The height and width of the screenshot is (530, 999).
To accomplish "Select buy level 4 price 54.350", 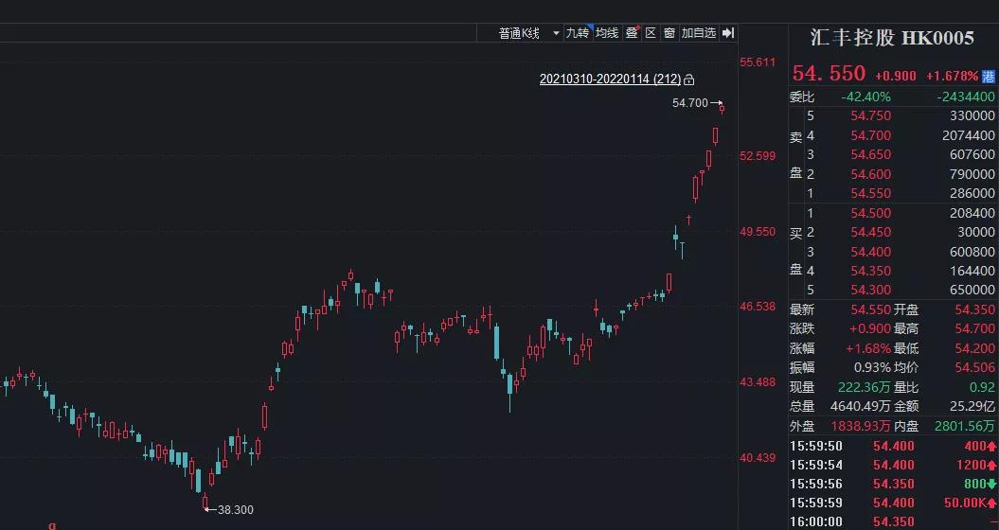I will [x=870, y=271].
